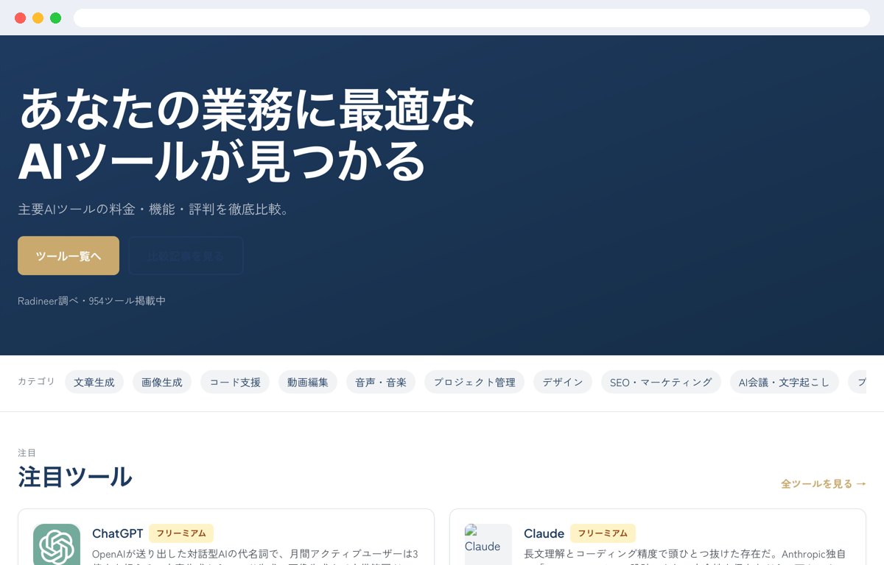Click the ChatGPT tool title
The height and width of the screenshot is (565, 884).
point(118,533)
